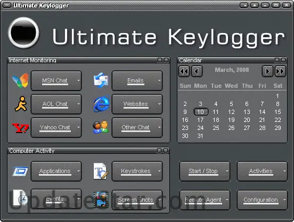The image size is (294, 222).
Task: Expand the Emails dropdown arrow
Action: (159, 81)
